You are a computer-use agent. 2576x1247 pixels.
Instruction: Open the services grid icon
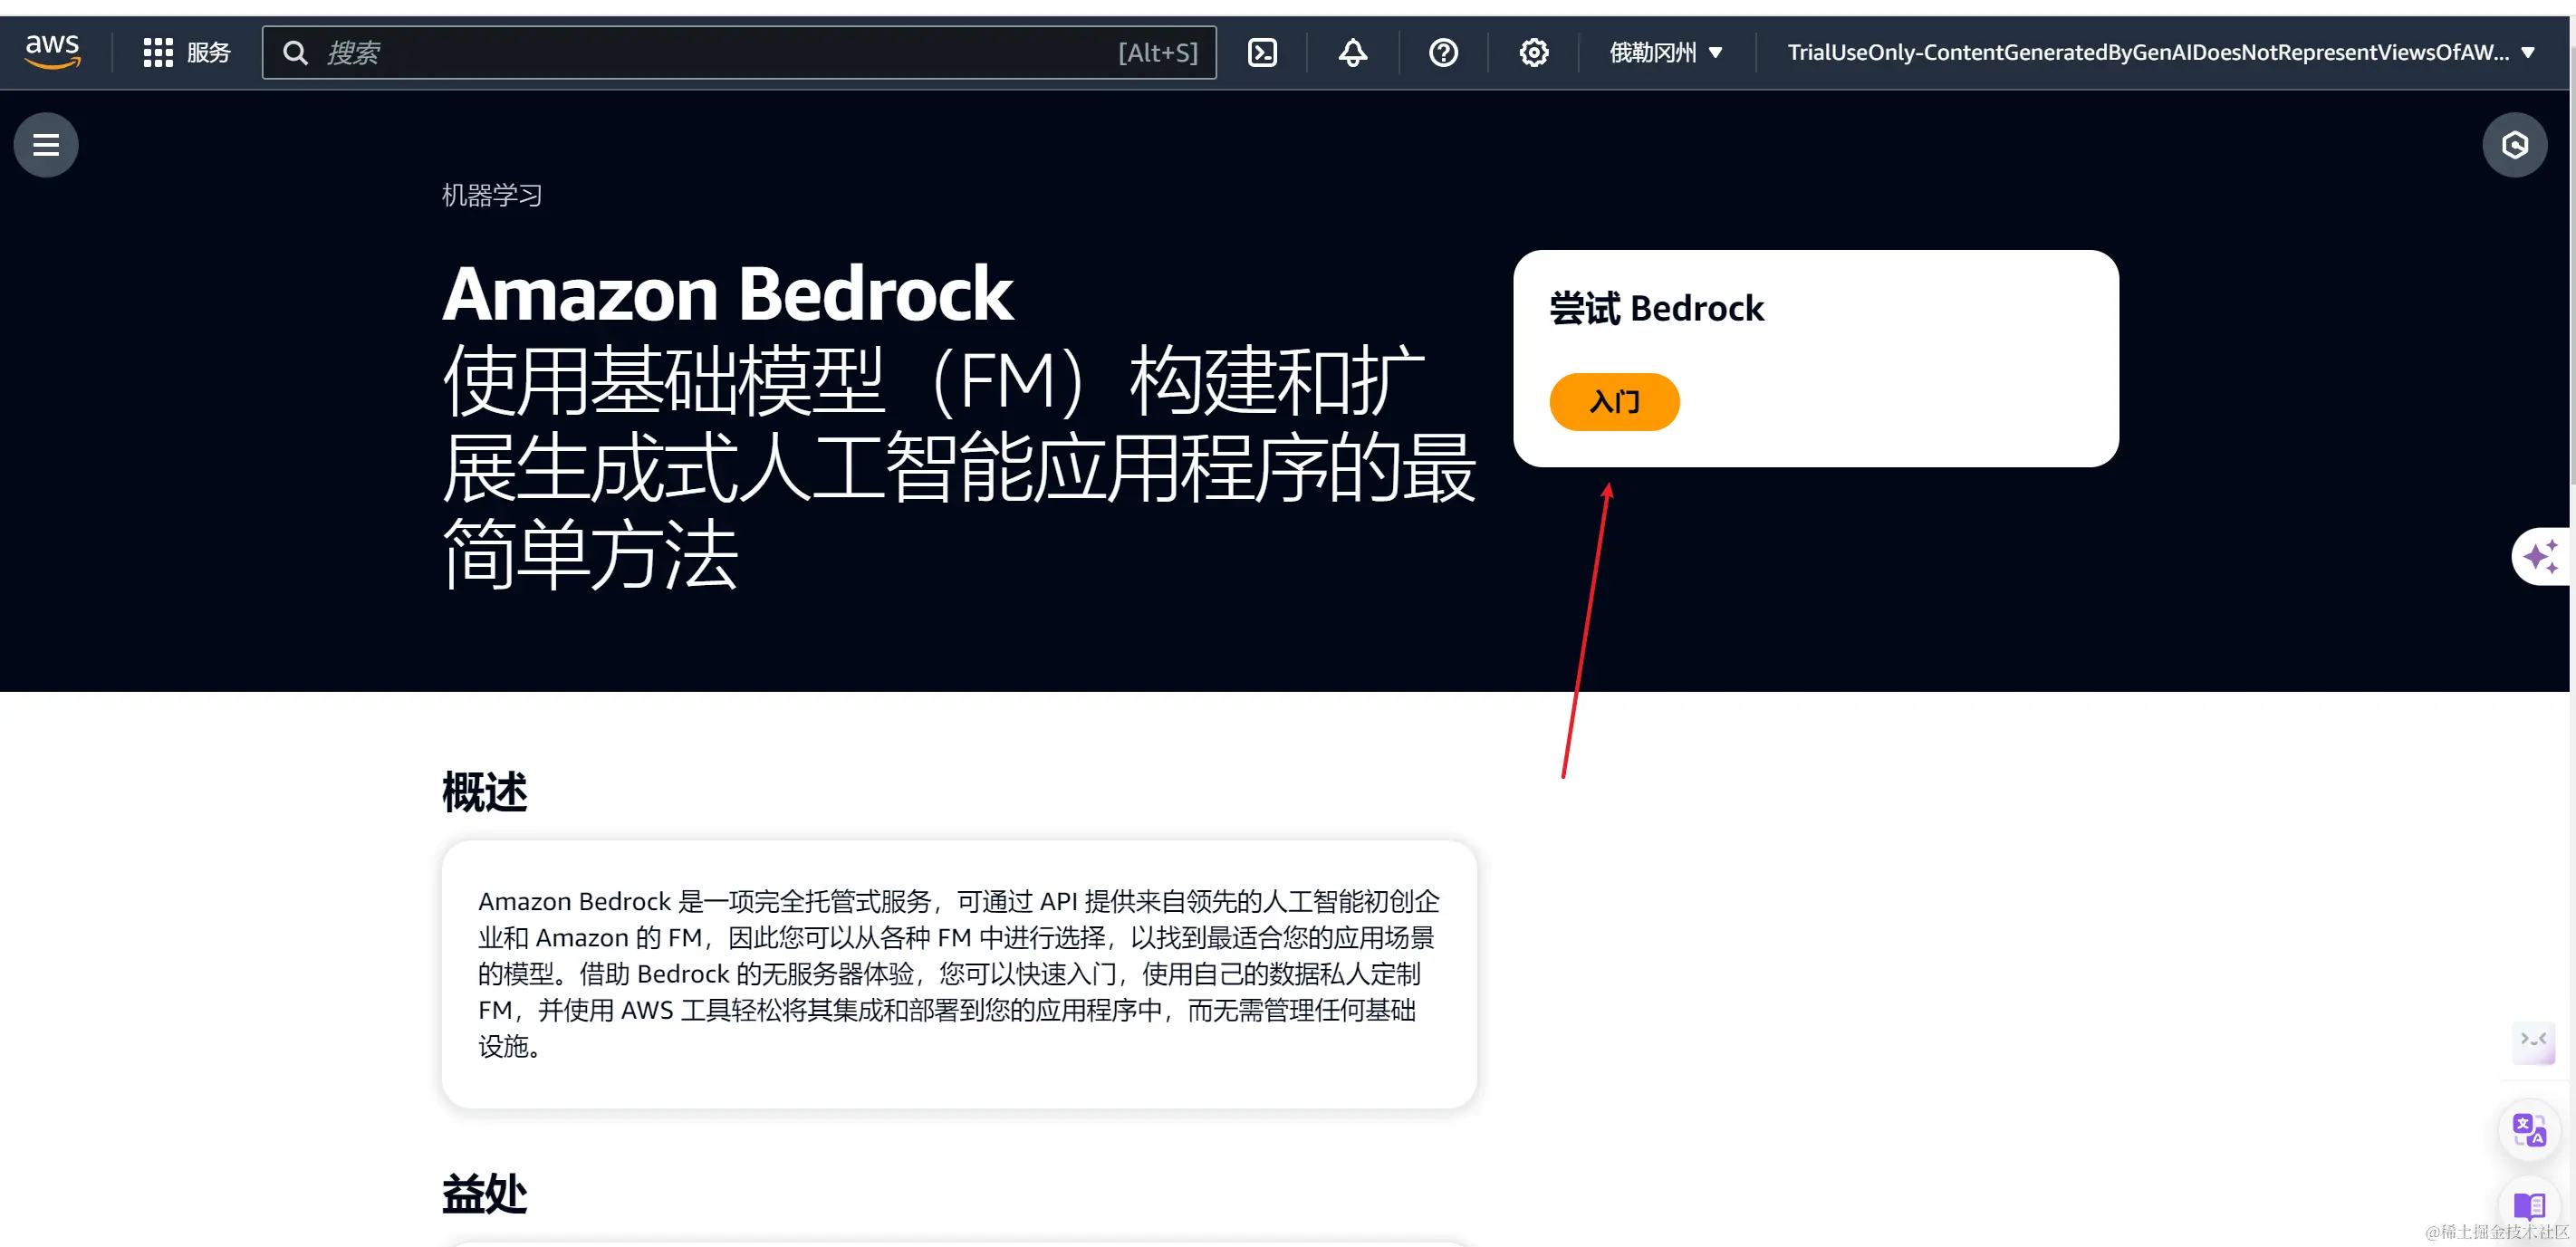158,52
